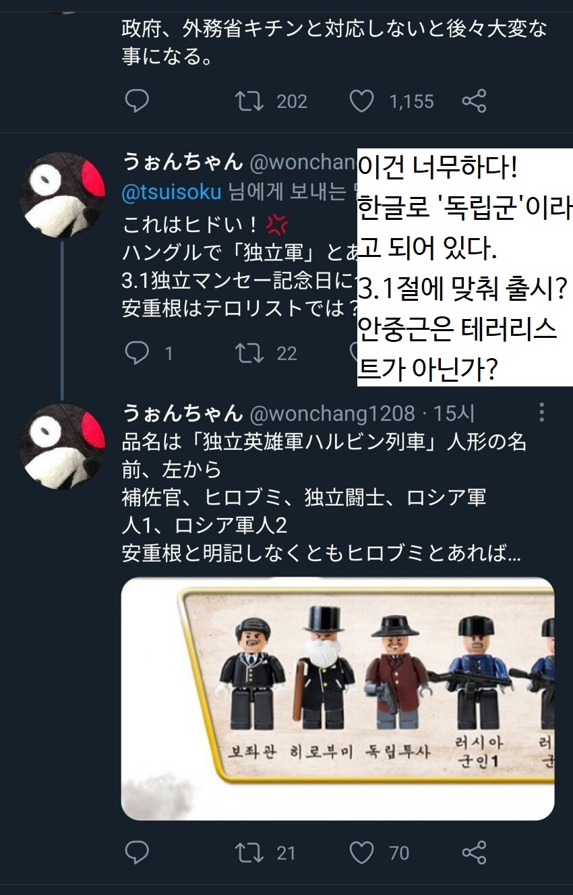Viewport: 573px width, 895px height.
Task: Open @wonchang1208 handle on the 15시 tweet
Action: (x=332, y=413)
